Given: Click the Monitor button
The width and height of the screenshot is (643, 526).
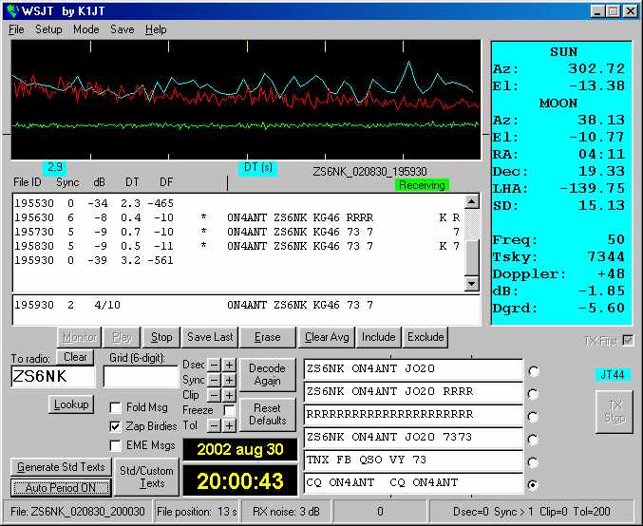Looking at the screenshot, I should [79, 337].
